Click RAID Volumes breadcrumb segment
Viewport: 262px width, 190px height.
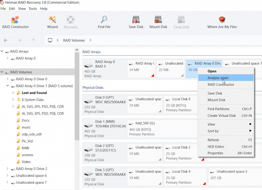74,40
